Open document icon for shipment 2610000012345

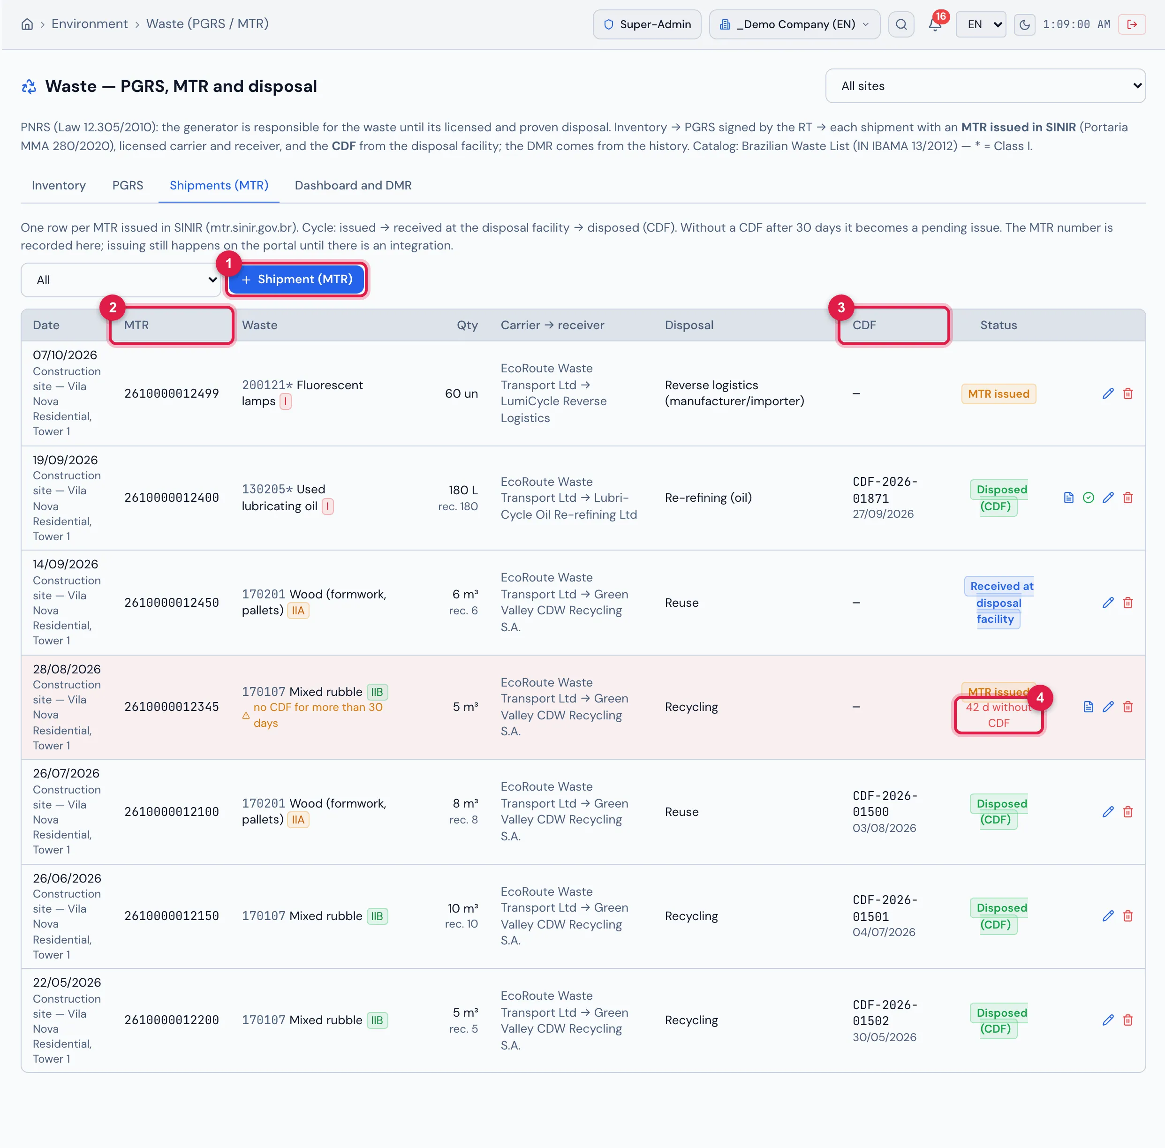point(1089,707)
